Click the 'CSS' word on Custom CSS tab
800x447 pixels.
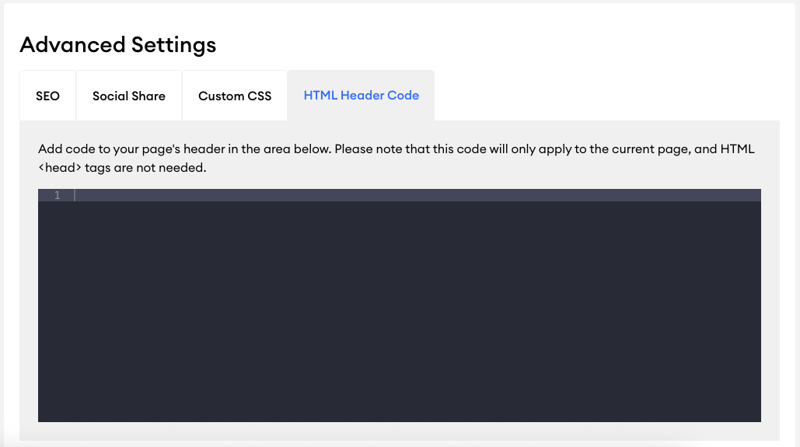tap(260, 96)
